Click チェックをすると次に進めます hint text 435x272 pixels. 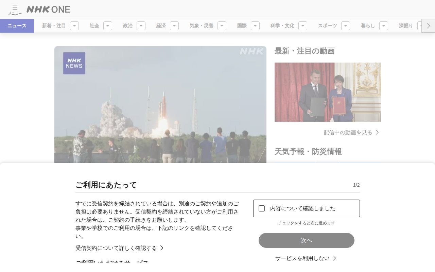point(306,223)
